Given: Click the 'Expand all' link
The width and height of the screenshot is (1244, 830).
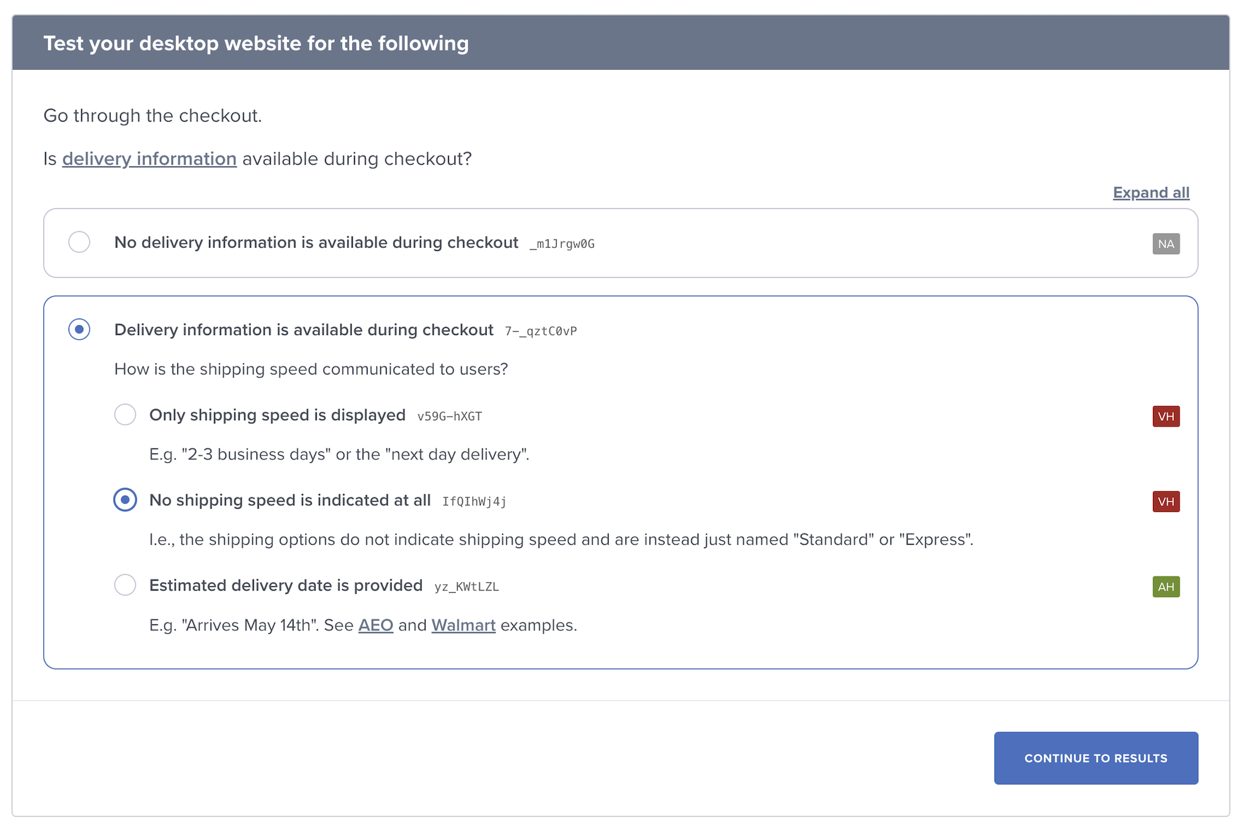Looking at the screenshot, I should 1151,193.
